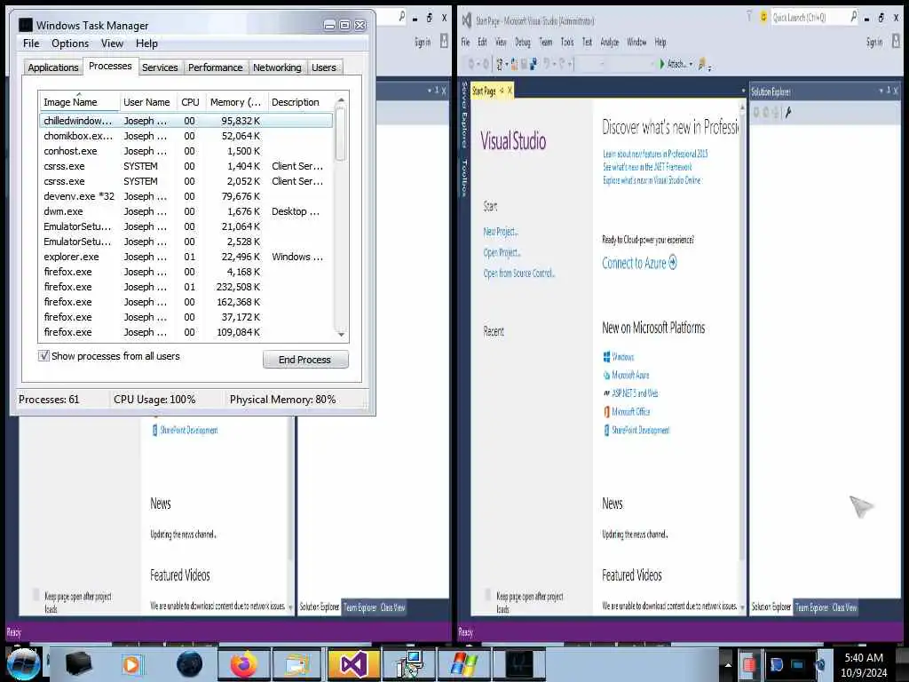Open the document tab list dropdown arrow

click(743, 91)
